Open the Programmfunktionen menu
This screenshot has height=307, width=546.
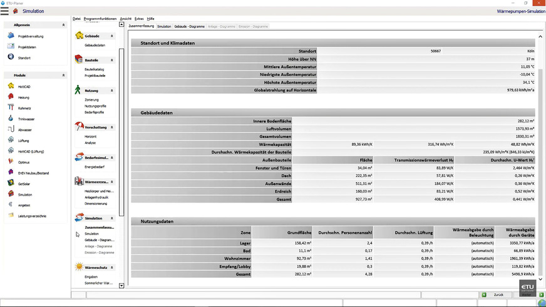[100, 19]
